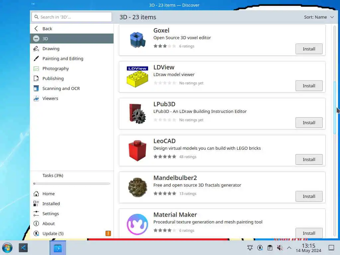Image resolution: width=340 pixels, height=255 pixels.
Task: Click the Settings sliders icon
Action: (x=36, y=213)
